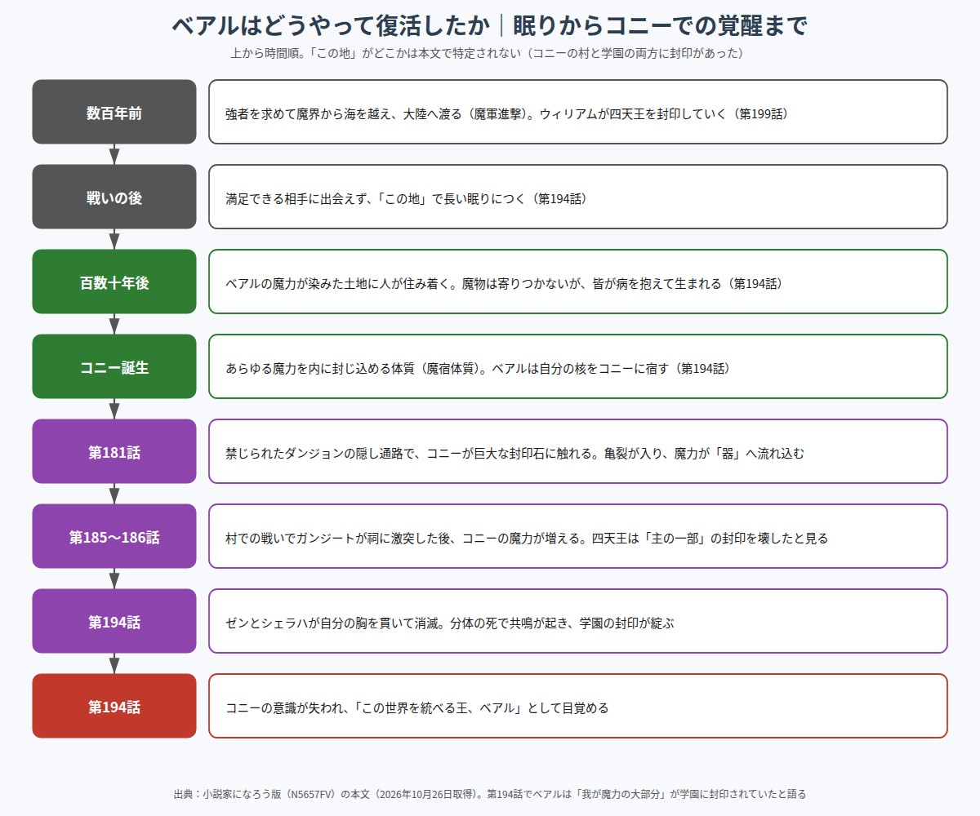Screen dimensions: 980x816
Task: Select the red 第194話 stage label
Action: tap(114, 706)
